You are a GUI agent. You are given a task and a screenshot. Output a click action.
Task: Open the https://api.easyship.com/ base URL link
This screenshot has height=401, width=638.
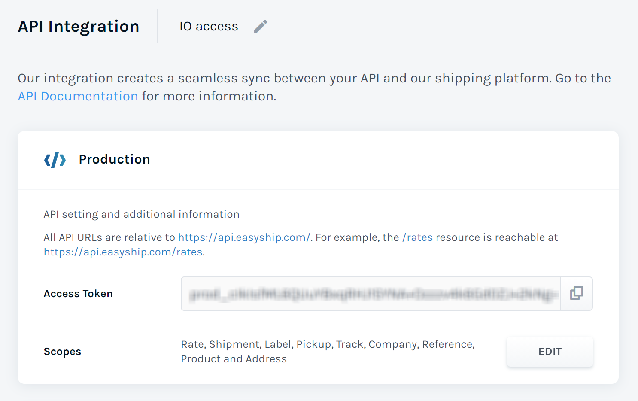pyautogui.click(x=244, y=237)
